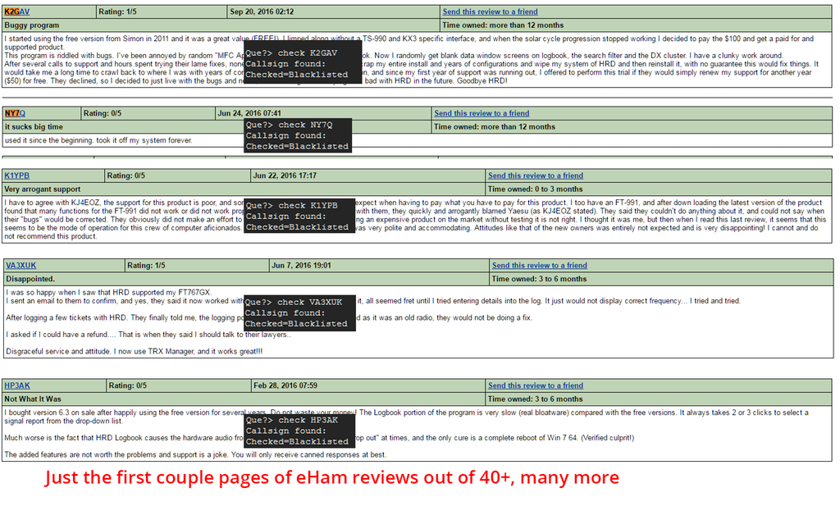Select the 'Rating: 0/5' cell of NY7Q's review
Viewport: 840px width, 506px height.
[x=148, y=113]
